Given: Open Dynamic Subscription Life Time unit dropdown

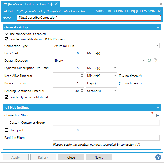Looking at the screenshot, I should (x=101, y=68).
